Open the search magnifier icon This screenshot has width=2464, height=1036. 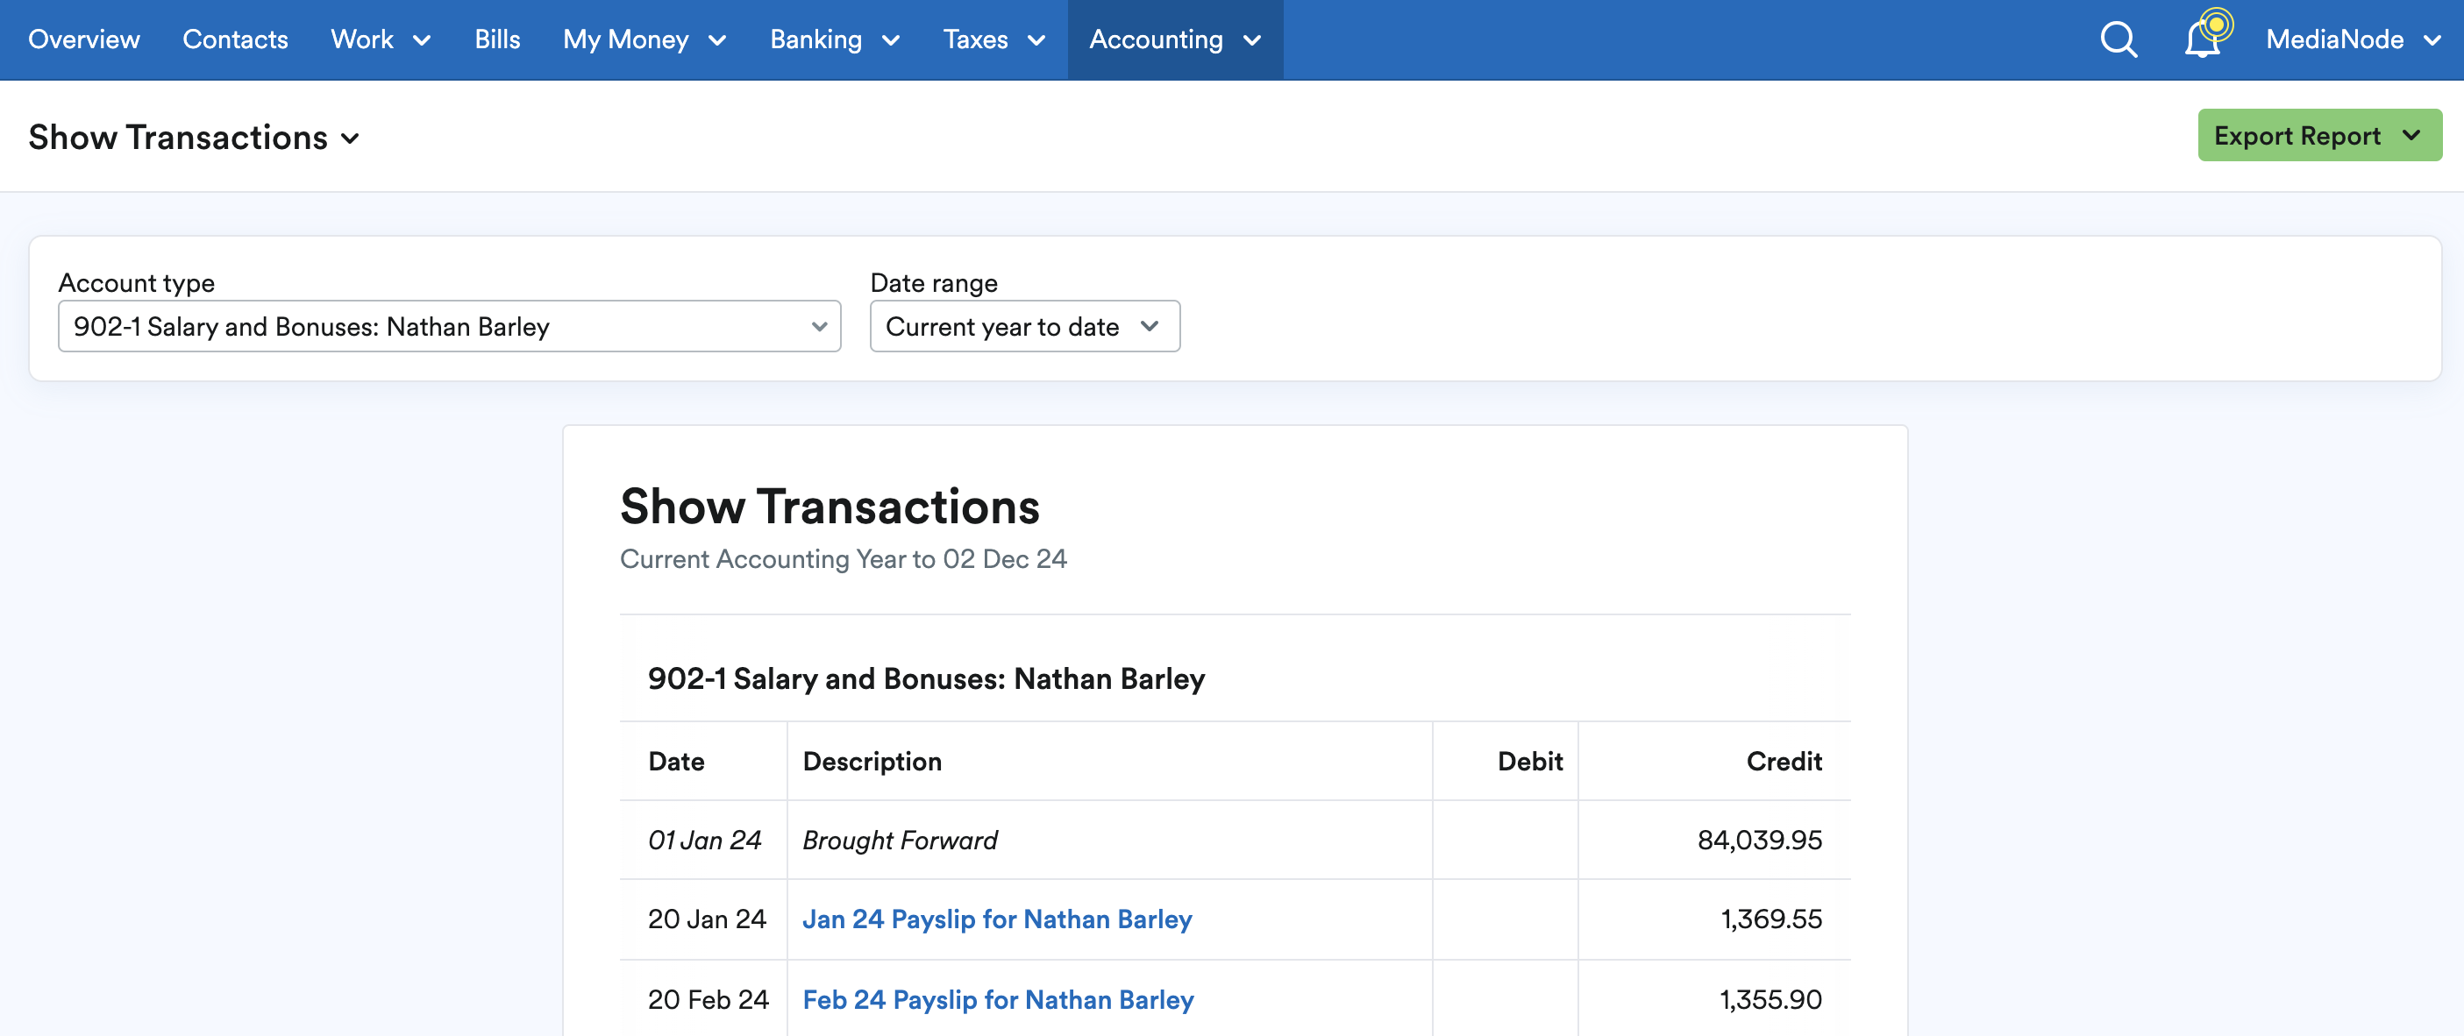(x=2118, y=39)
